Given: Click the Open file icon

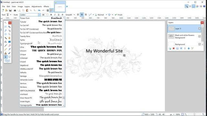Looking at the screenshot, I should (x=6, y=10).
